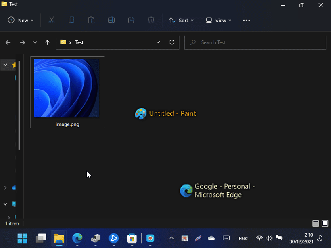Refresh the Test folder
The height and width of the screenshot is (248, 331).
click(x=172, y=42)
